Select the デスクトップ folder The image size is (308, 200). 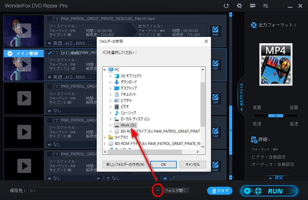click(x=128, y=88)
